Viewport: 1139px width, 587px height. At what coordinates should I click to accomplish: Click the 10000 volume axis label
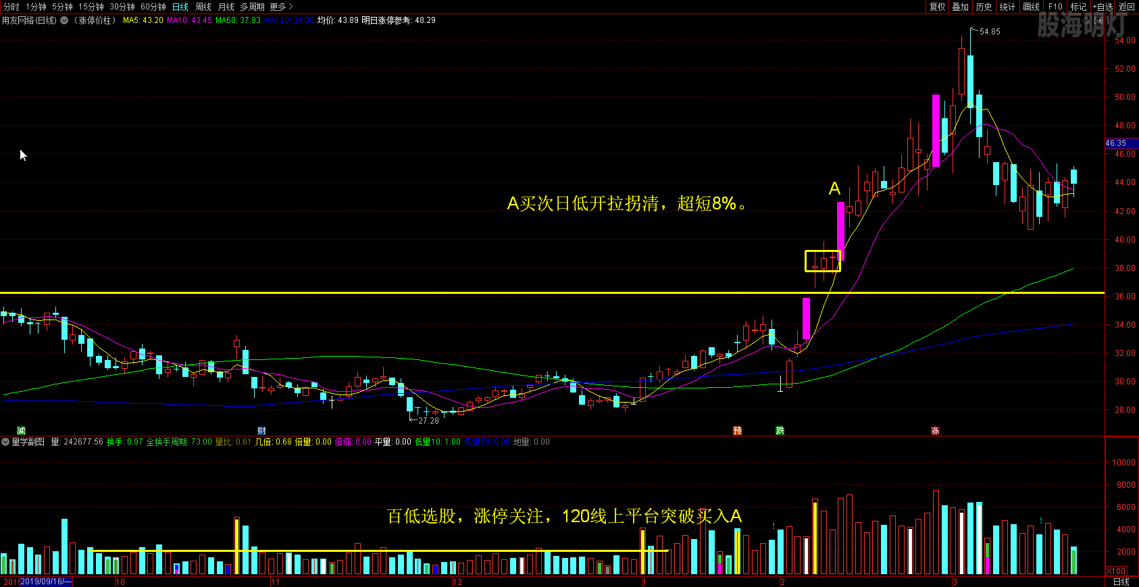(1123, 463)
